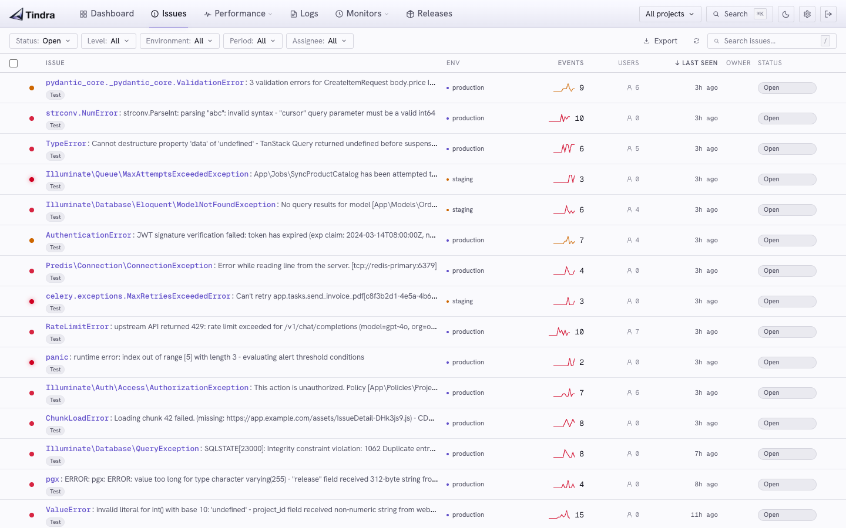Open the Level: All filter dropdown
The image size is (846, 528).
[x=109, y=41]
